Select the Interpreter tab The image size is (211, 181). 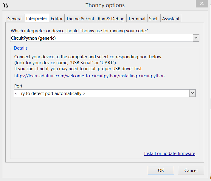[x=37, y=18]
